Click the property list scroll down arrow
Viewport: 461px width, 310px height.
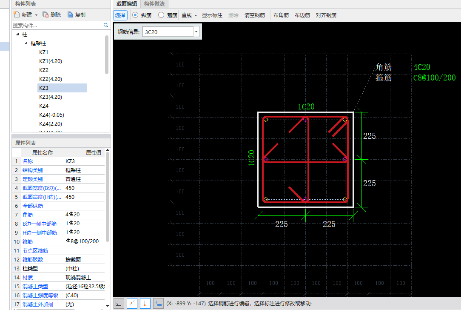coord(108,306)
